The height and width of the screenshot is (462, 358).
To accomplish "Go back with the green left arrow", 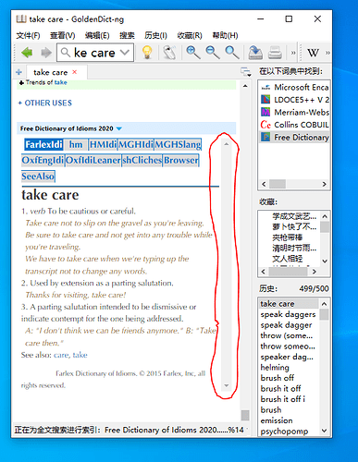I will pyautogui.click(x=27, y=53).
